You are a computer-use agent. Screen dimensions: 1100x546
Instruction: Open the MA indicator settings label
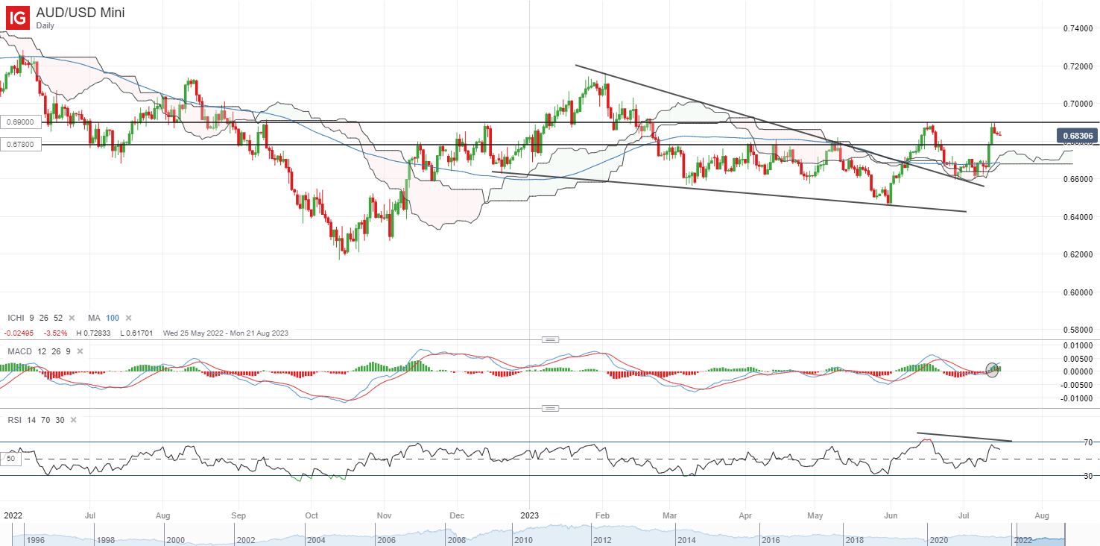[92, 318]
